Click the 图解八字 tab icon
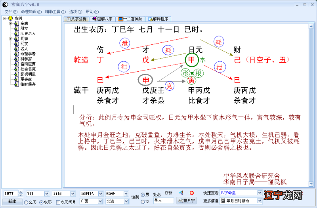 (x=94, y=19)
